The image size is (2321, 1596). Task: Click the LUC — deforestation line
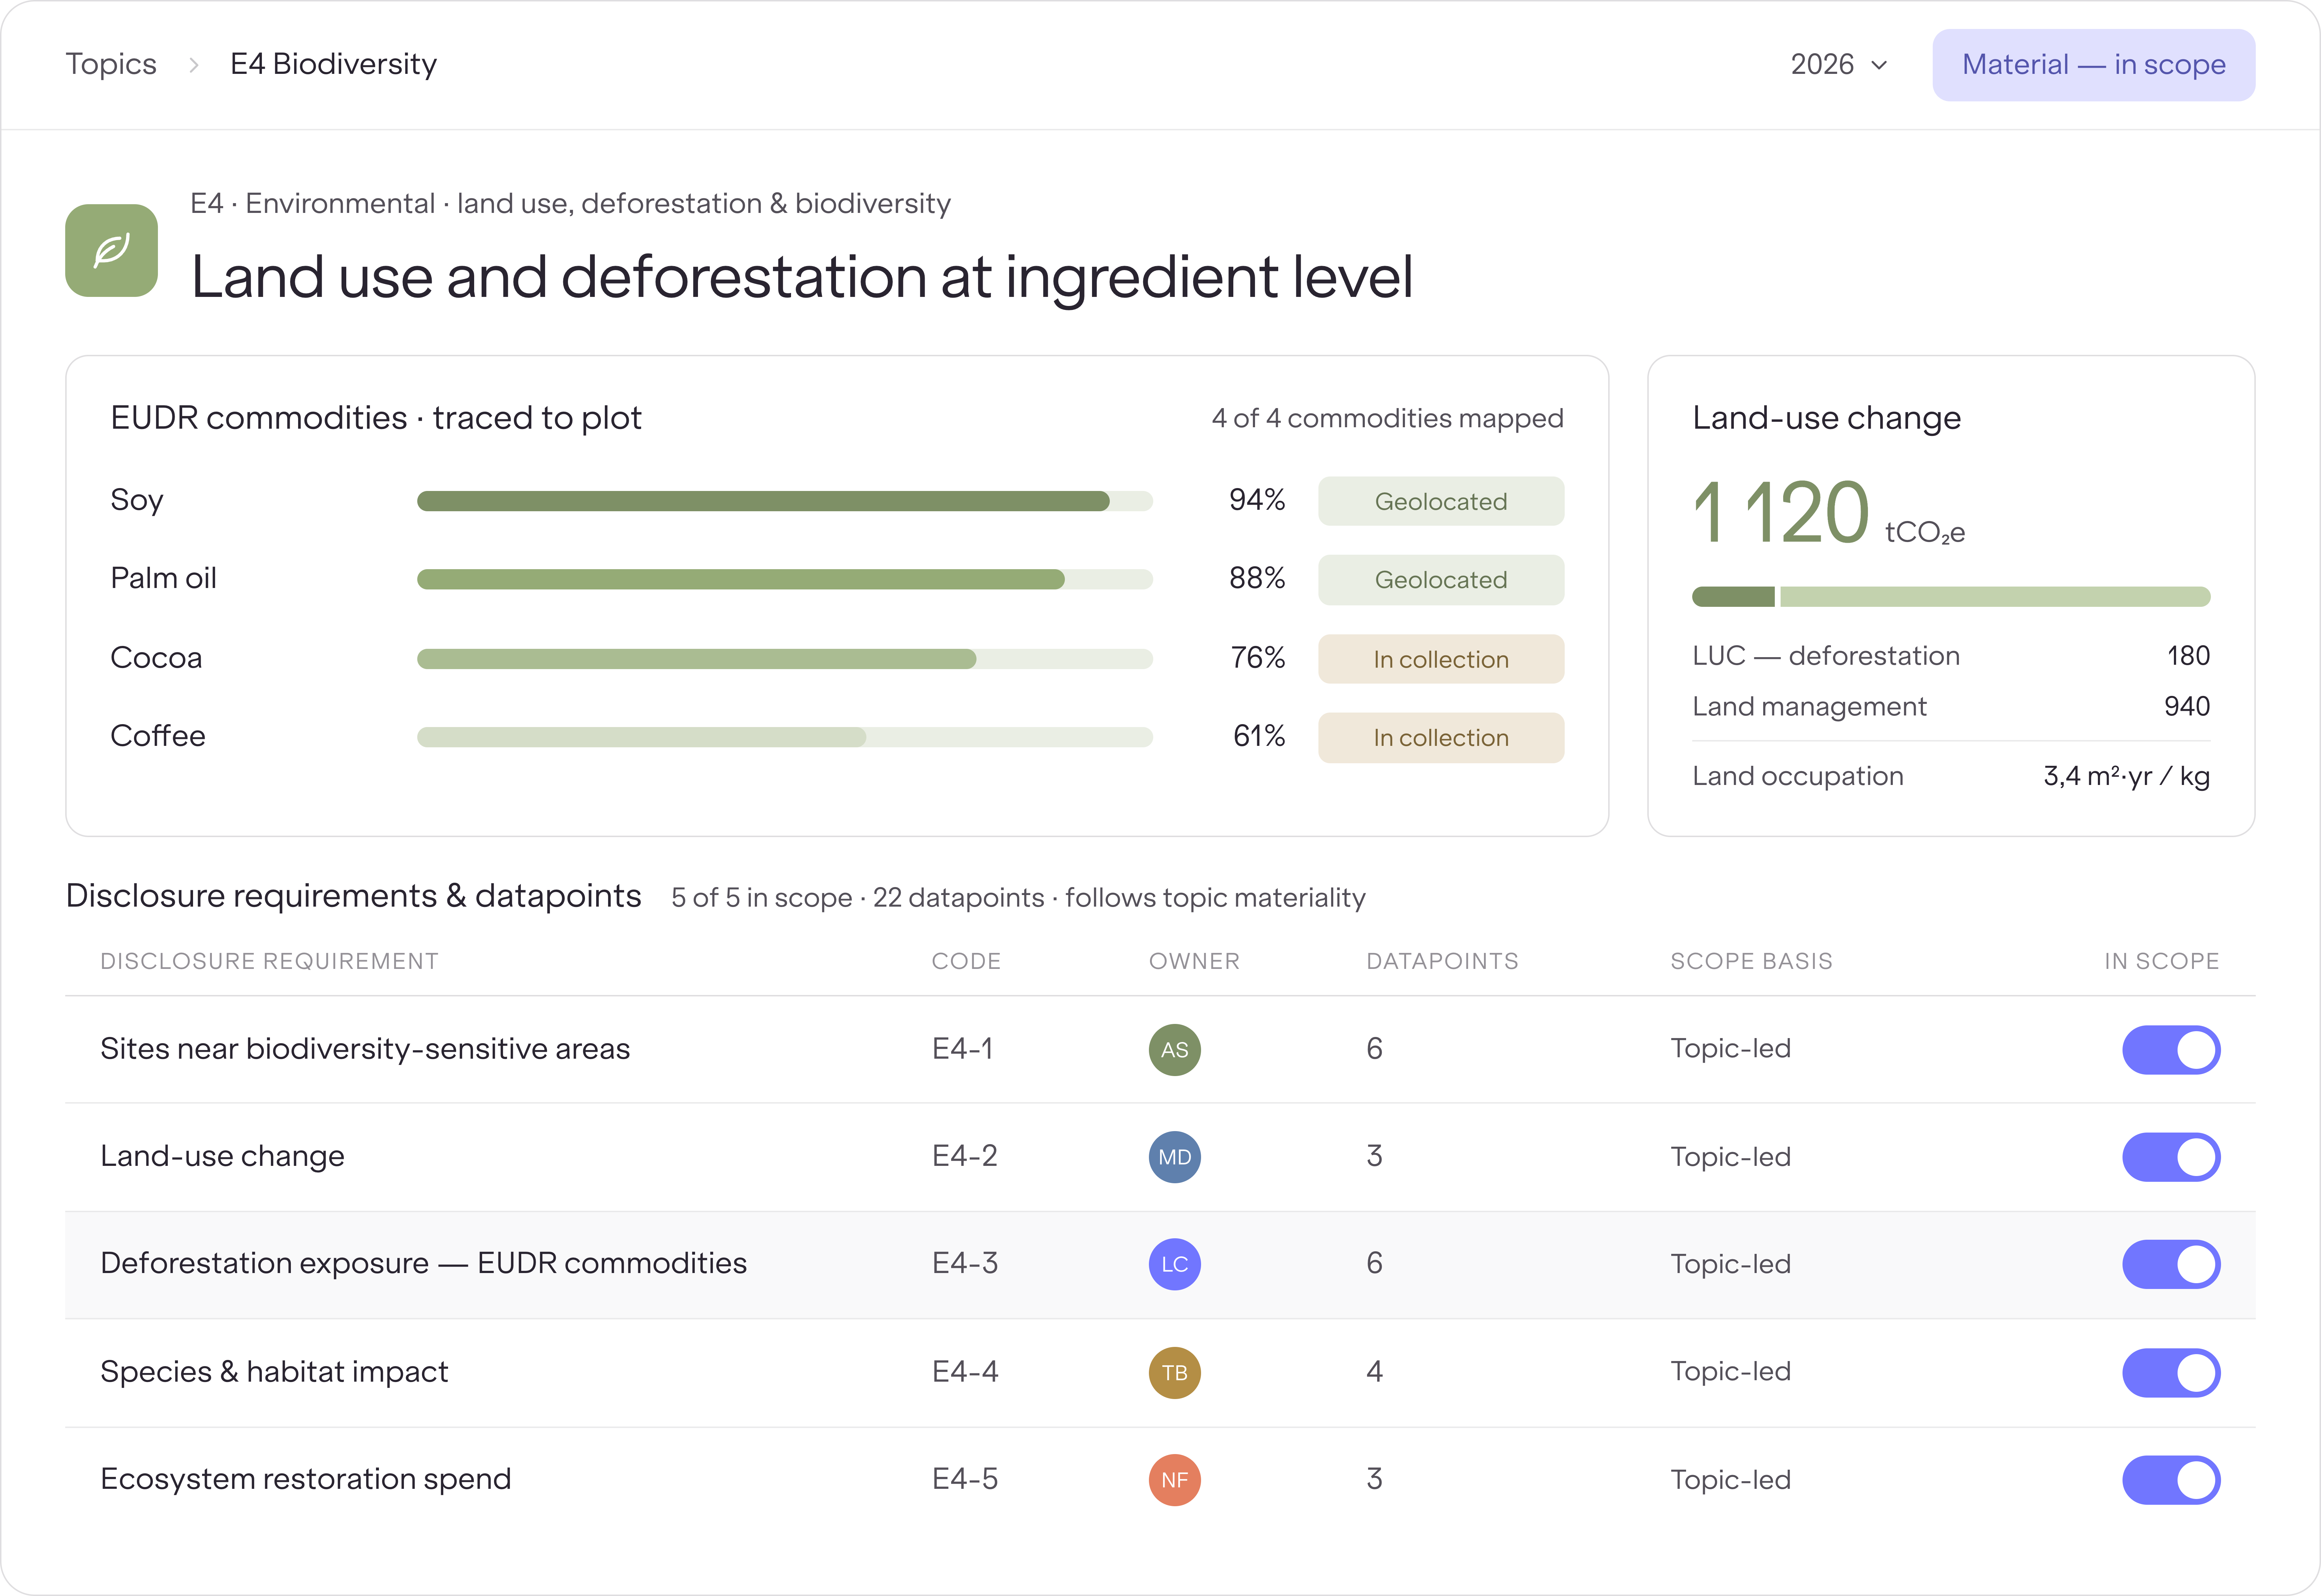[1951, 656]
